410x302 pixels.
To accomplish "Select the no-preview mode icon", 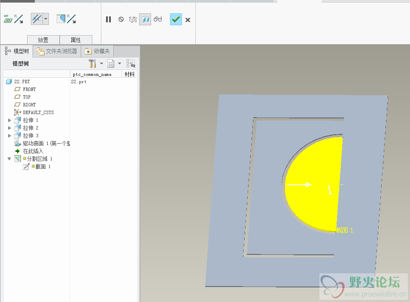I will (121, 19).
